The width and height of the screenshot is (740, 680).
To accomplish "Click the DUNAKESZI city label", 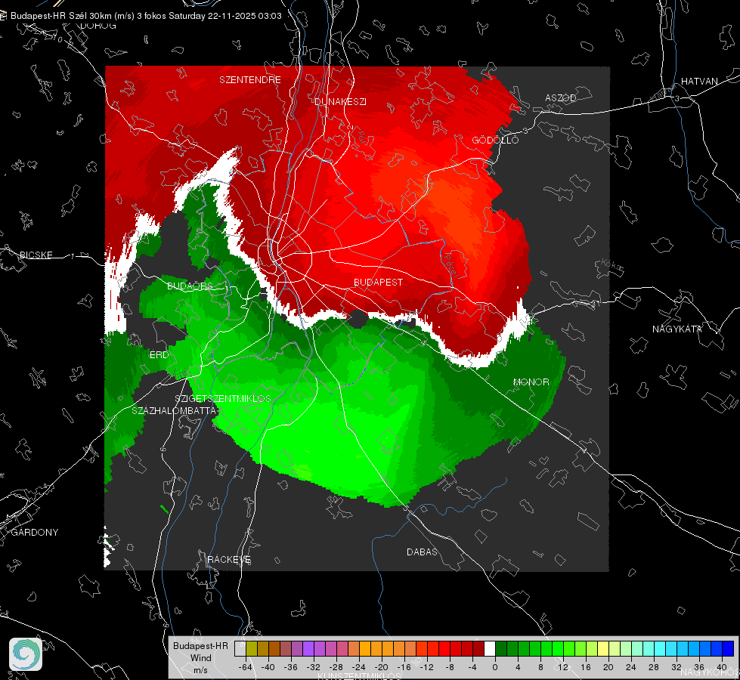I will [x=340, y=101].
